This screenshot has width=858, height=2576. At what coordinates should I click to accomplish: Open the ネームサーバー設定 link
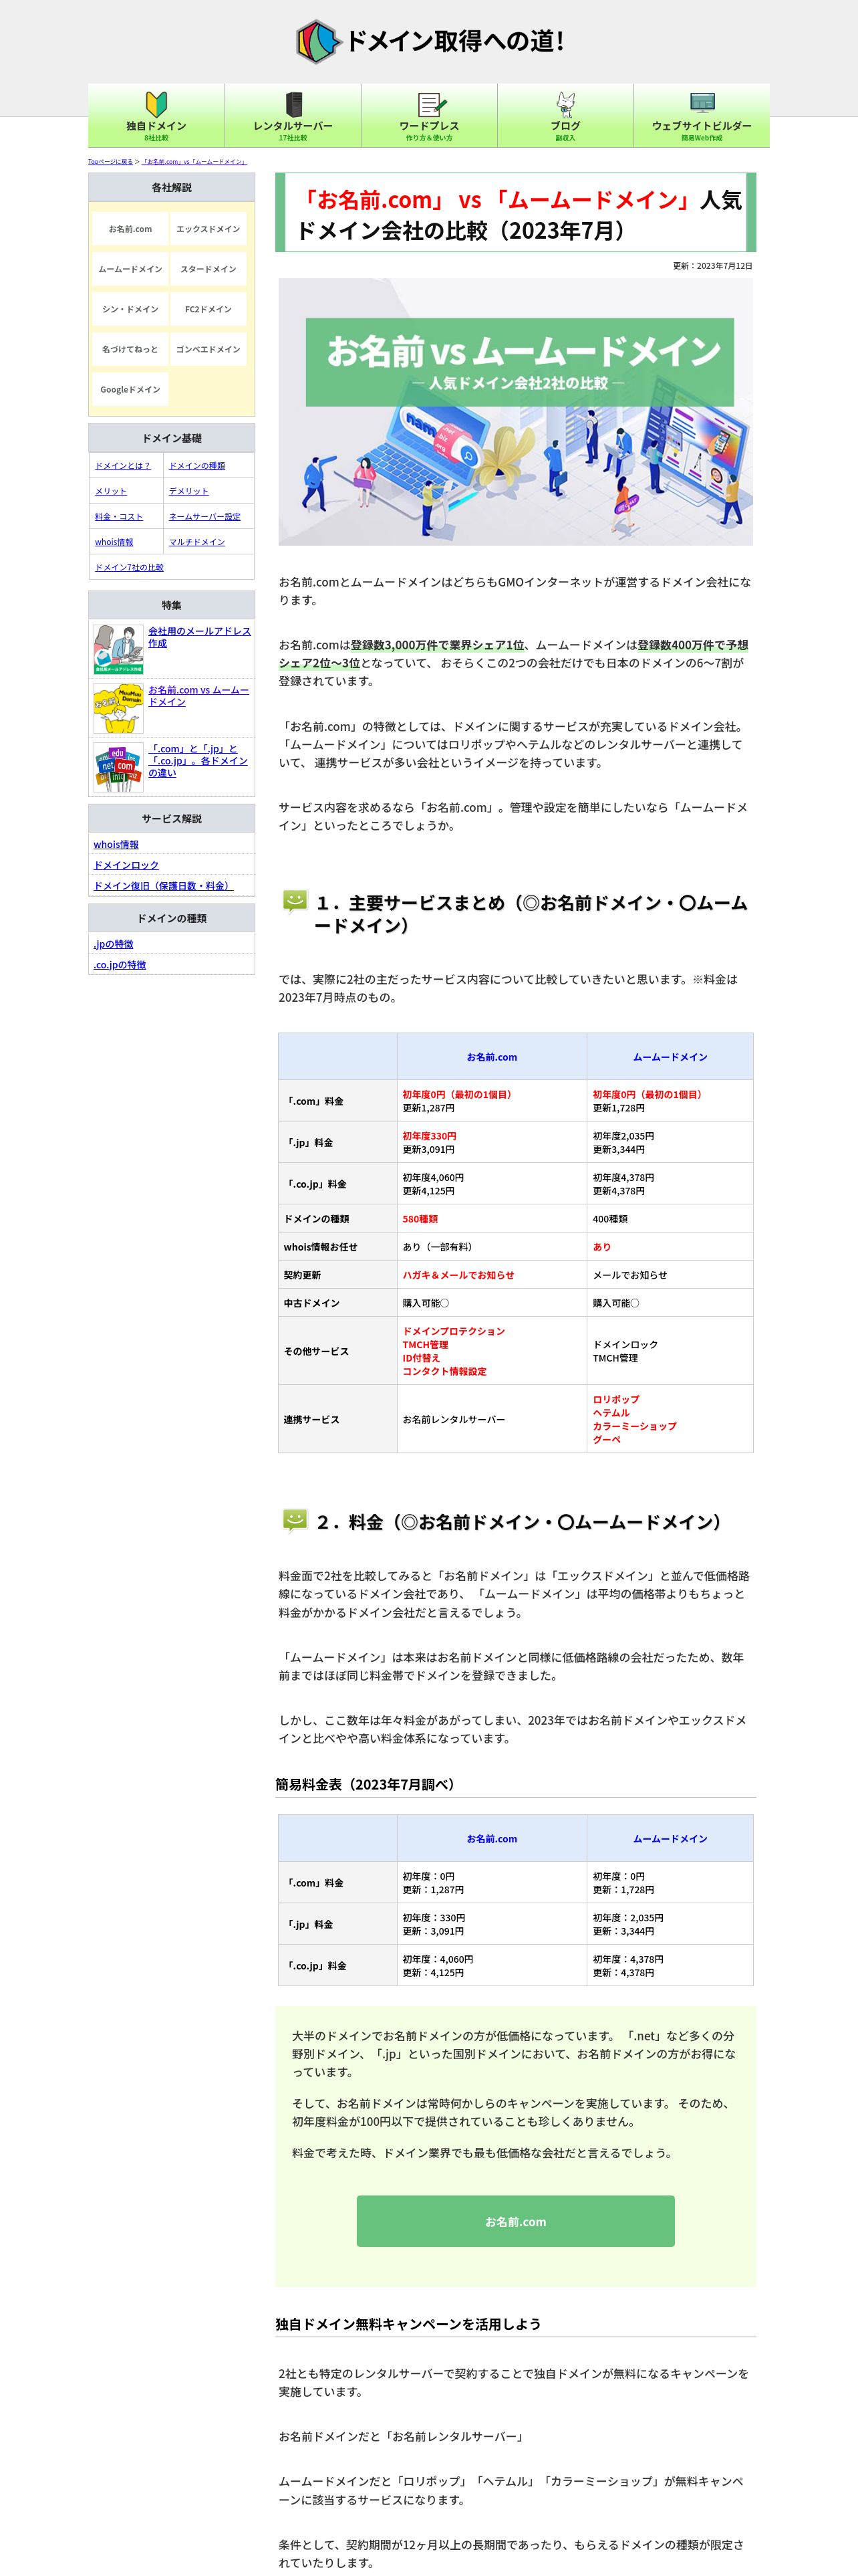pyautogui.click(x=204, y=517)
